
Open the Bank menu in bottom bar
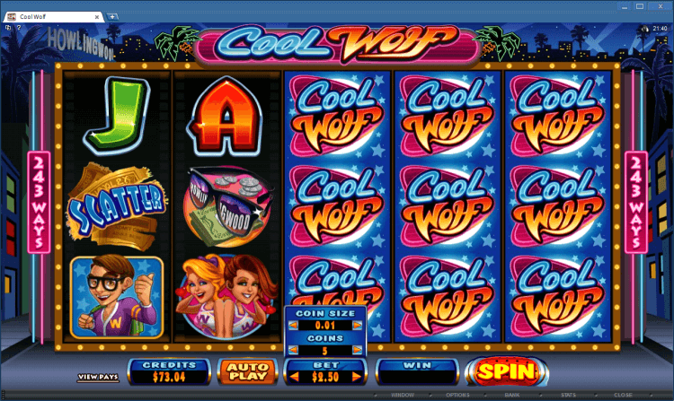click(512, 395)
